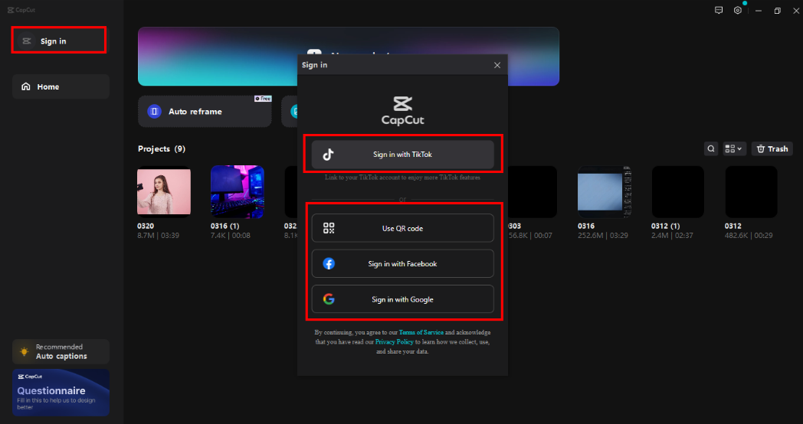
Task: Open project 0316 (1) thumbnail
Action: [x=238, y=192]
